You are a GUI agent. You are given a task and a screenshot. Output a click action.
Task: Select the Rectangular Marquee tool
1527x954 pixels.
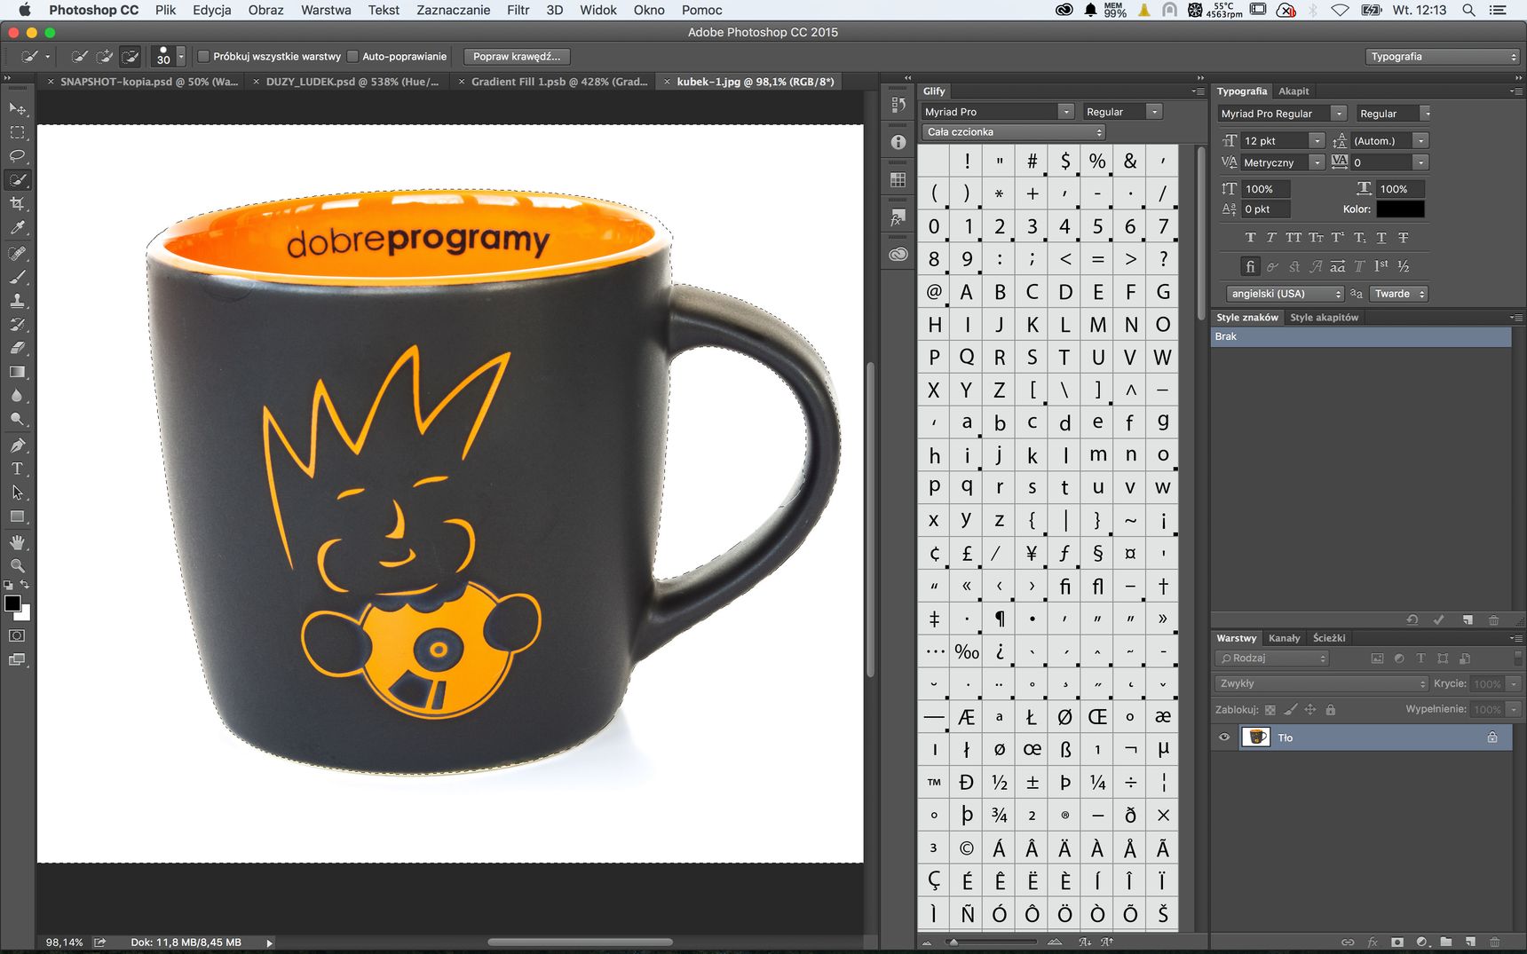(x=17, y=132)
